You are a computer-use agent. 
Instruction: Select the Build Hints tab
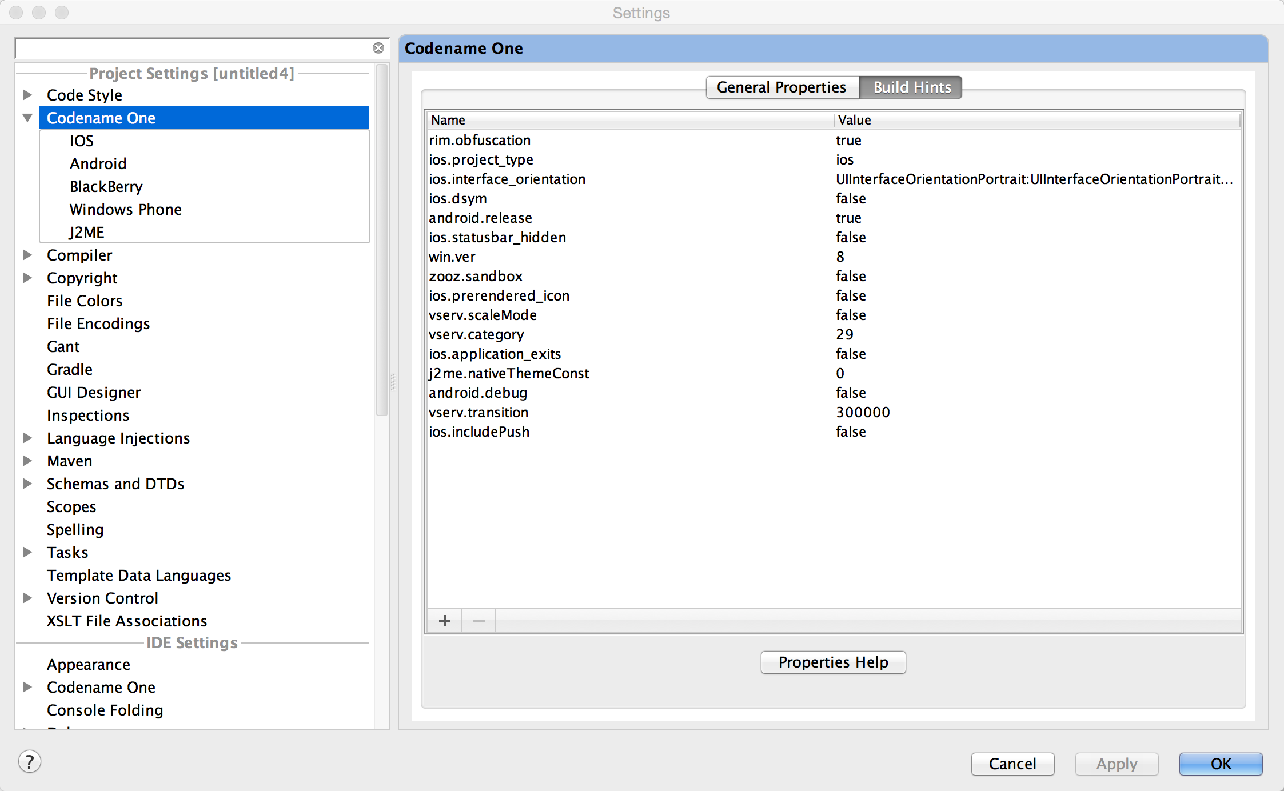click(911, 87)
